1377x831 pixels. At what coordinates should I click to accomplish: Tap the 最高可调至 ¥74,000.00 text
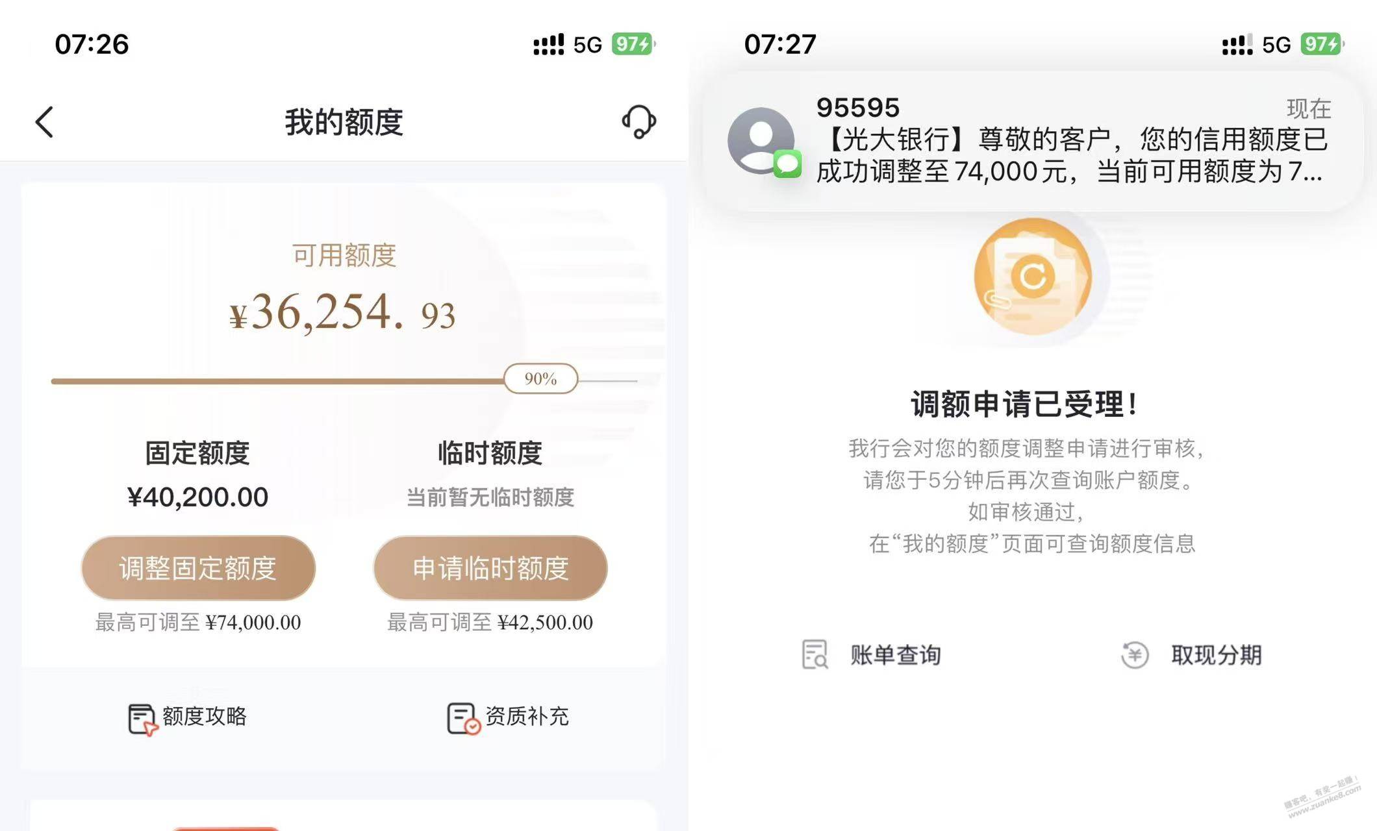tap(198, 622)
